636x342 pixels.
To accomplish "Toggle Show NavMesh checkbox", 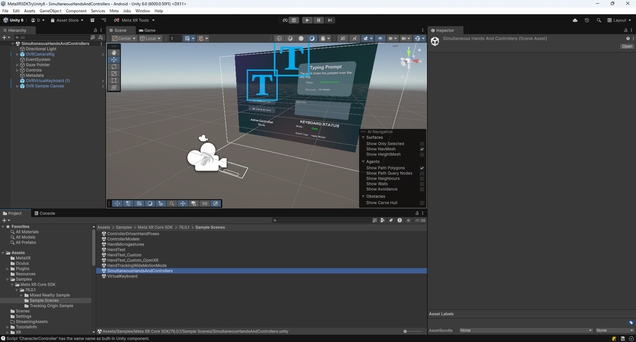I will (x=422, y=149).
